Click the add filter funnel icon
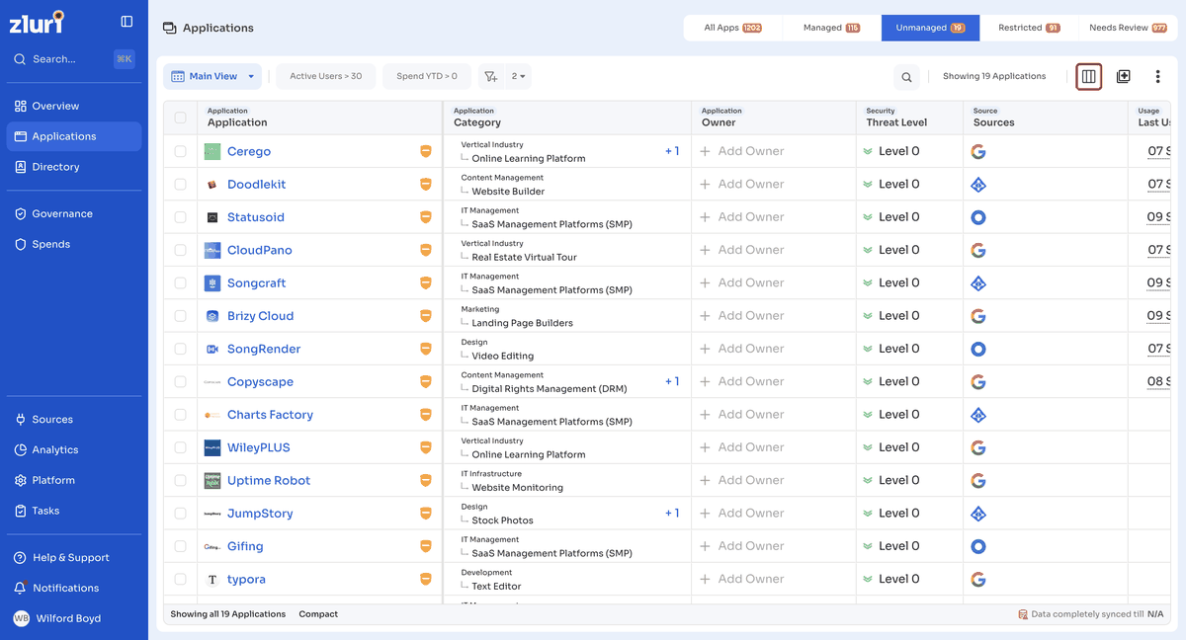The width and height of the screenshot is (1186, 640). (x=490, y=76)
